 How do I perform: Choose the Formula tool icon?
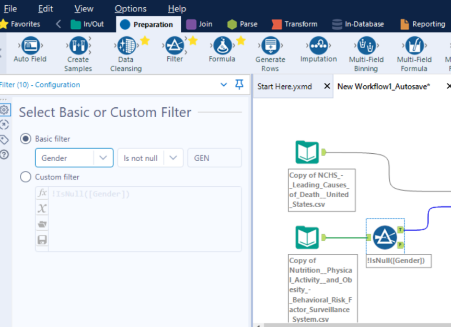222,46
